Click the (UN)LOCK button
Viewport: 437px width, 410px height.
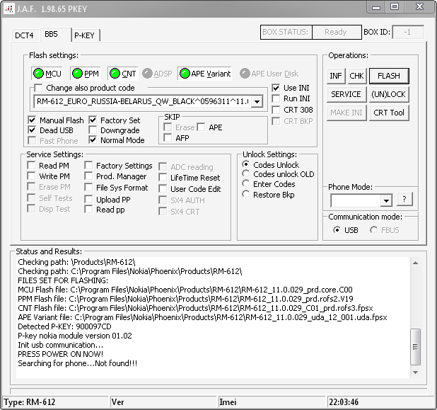(388, 94)
